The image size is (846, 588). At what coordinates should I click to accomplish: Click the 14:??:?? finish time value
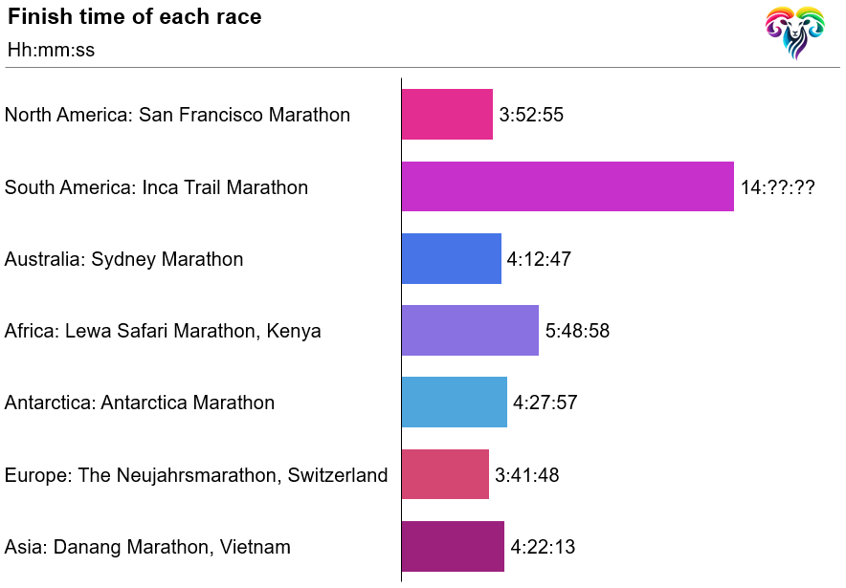777,187
